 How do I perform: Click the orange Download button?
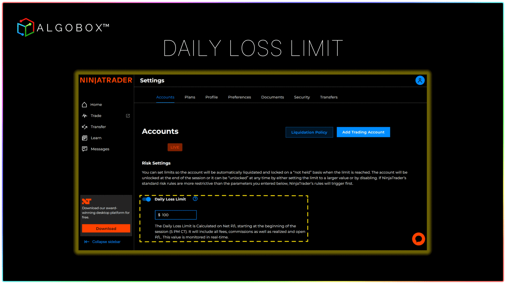106,229
